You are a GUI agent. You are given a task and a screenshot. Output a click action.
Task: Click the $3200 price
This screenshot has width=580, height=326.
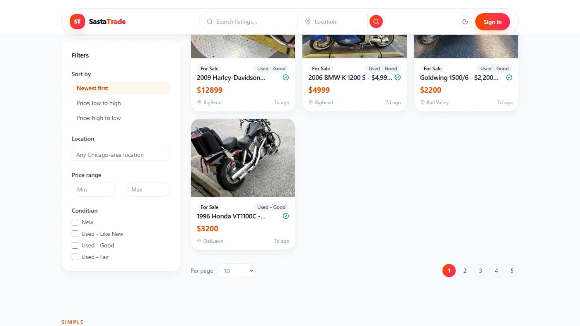(x=208, y=228)
